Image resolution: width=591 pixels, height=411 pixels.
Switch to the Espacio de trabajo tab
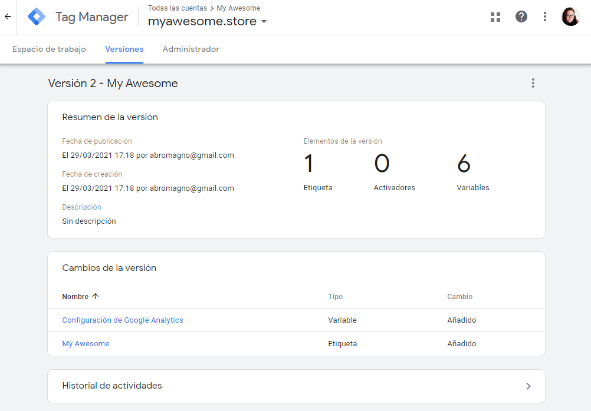click(49, 49)
